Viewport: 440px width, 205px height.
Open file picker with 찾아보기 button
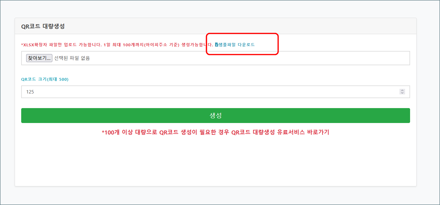click(x=39, y=58)
